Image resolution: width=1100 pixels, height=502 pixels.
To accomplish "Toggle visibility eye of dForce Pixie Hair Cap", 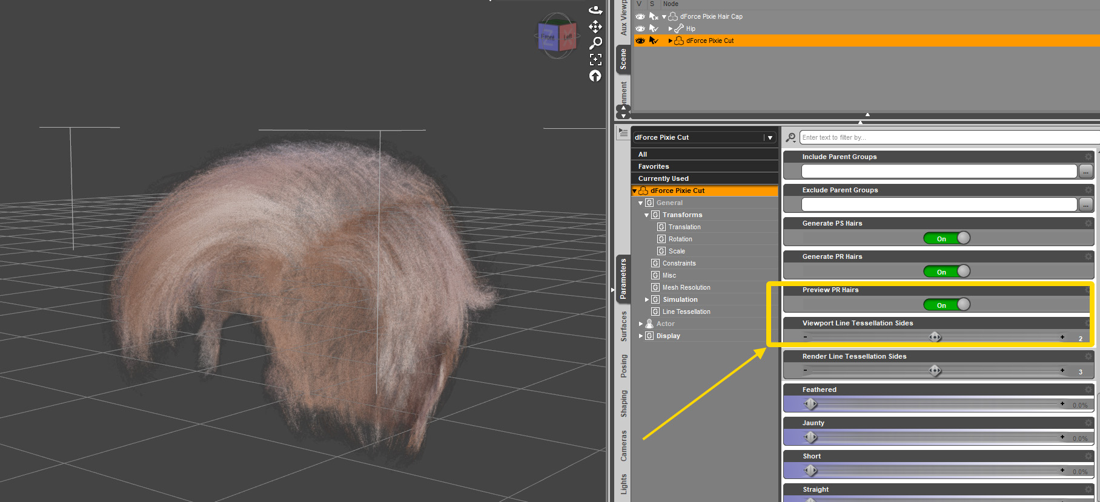I will [640, 16].
